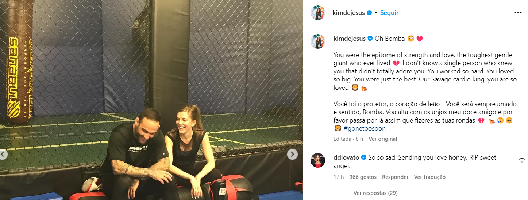Viewport: 528px width, 200px height.
Task: Go to next photo with right arrow
Action: coord(292,155)
